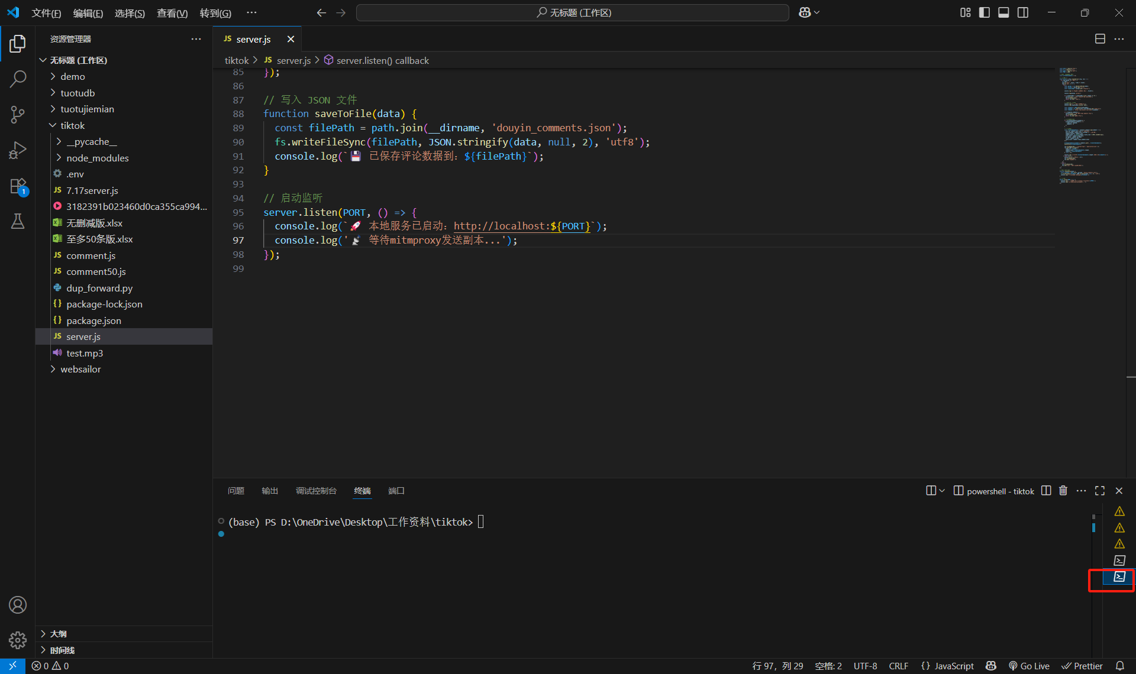1136x674 pixels.
Task: Open the 查看(V) menu
Action: tap(172, 13)
